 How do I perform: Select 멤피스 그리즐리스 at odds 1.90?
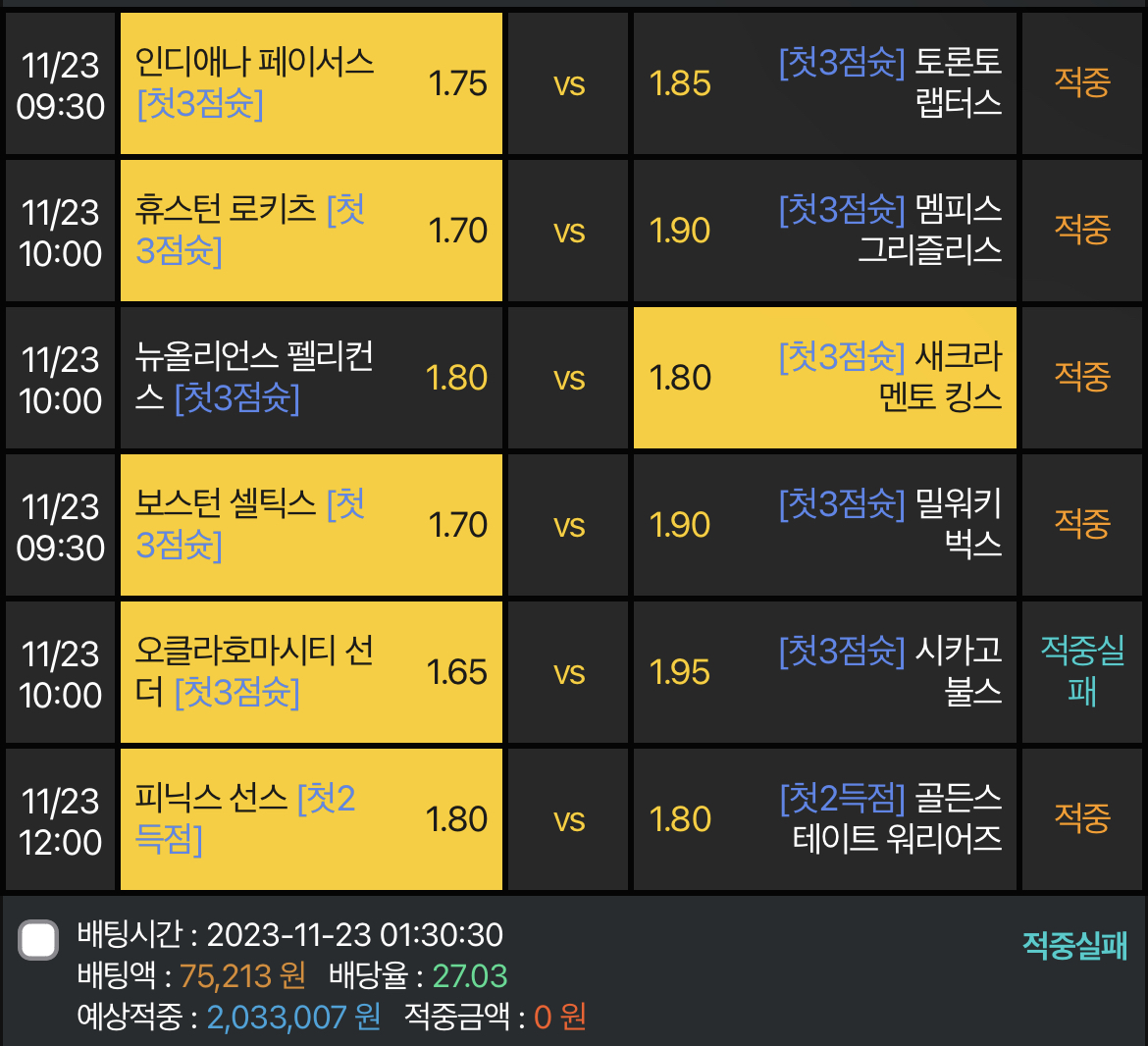point(824,231)
